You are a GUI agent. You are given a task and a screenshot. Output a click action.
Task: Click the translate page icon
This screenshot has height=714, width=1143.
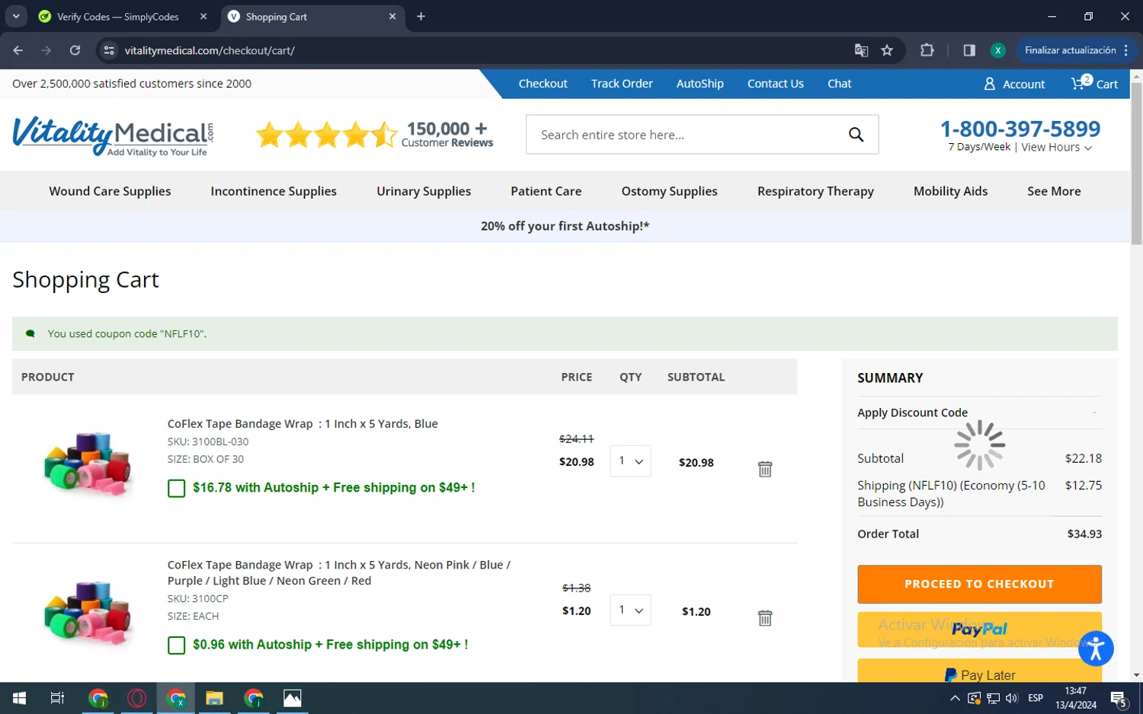pyautogui.click(x=861, y=50)
